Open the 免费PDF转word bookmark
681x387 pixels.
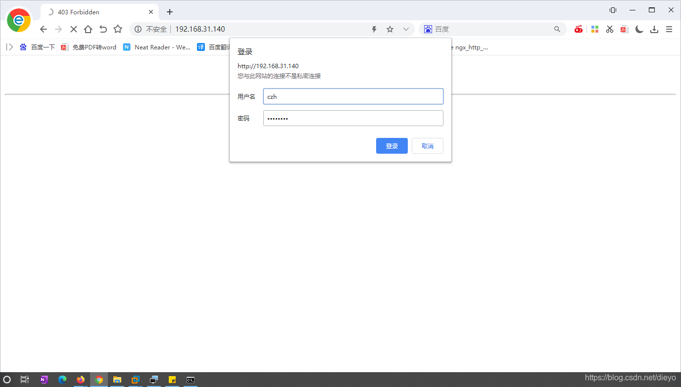(89, 47)
